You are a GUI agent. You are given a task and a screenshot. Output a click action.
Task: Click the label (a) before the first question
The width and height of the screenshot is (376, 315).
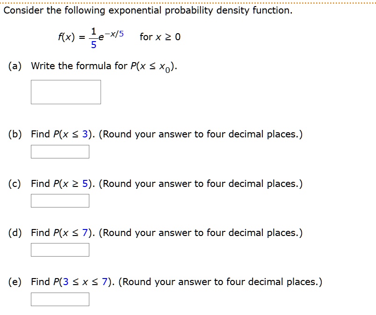13,65
